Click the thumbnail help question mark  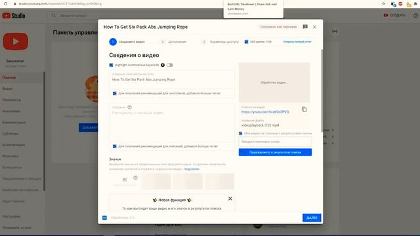pyautogui.click(x=136, y=178)
